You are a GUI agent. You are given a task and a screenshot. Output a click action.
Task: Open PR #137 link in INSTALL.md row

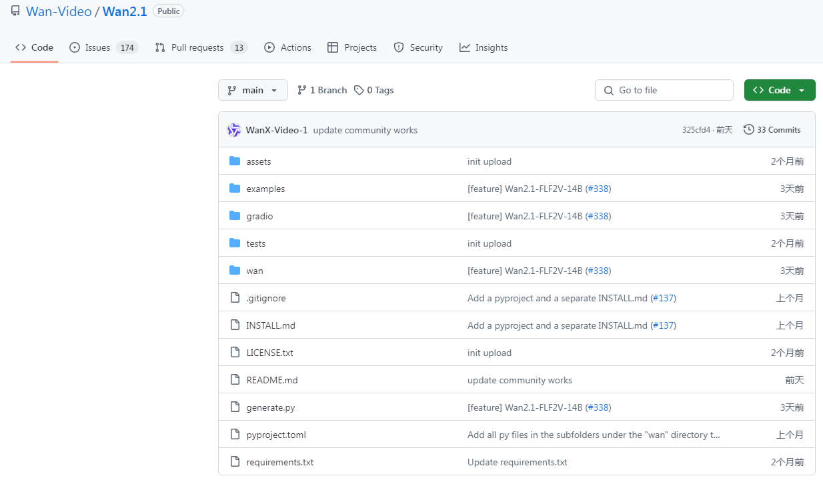click(663, 325)
